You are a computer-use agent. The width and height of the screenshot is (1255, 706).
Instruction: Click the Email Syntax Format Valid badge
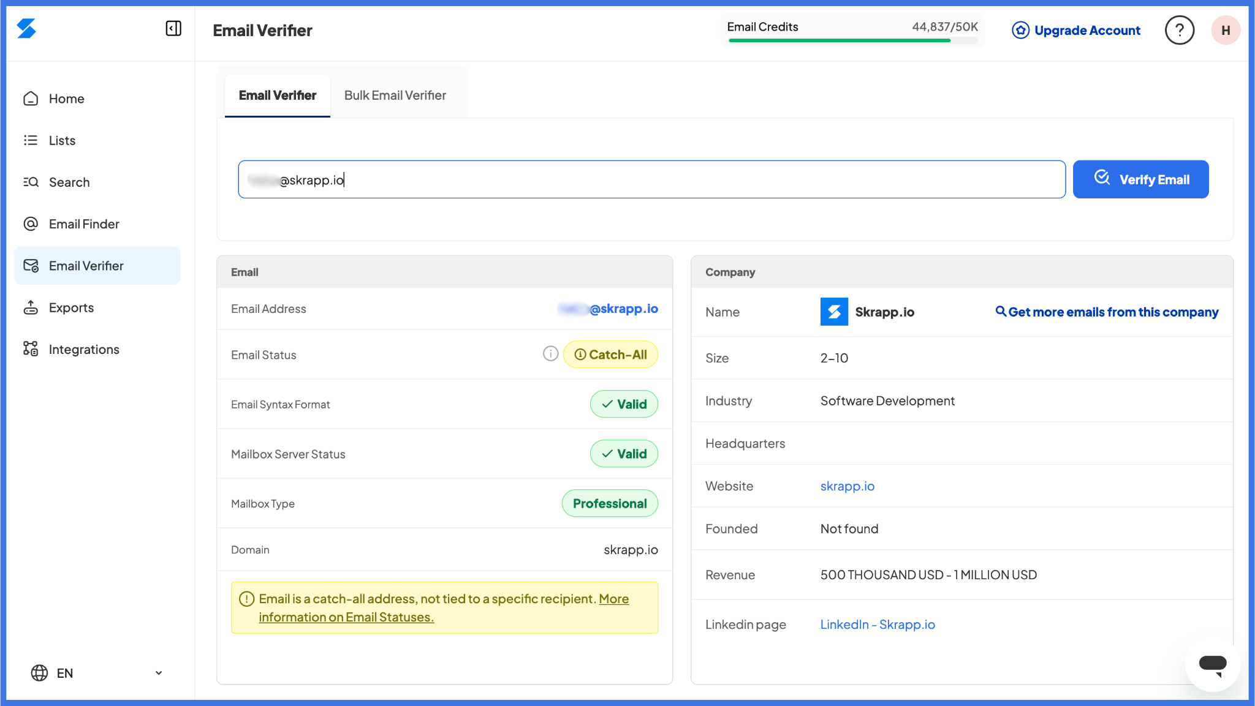[624, 404]
